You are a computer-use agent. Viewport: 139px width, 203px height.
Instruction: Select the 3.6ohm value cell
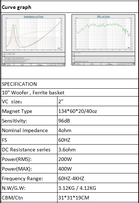(x=98, y=150)
